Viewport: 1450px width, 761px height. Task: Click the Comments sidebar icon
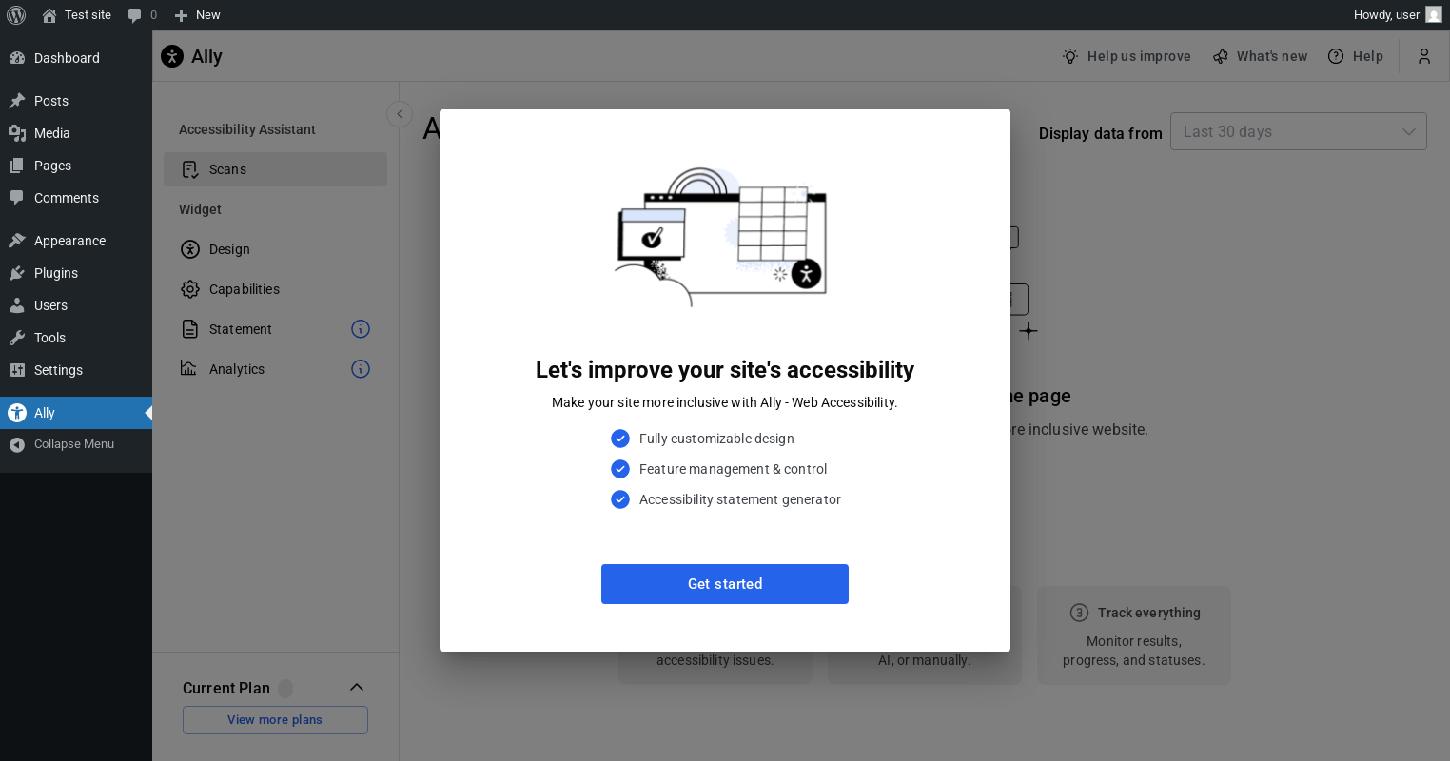17,198
